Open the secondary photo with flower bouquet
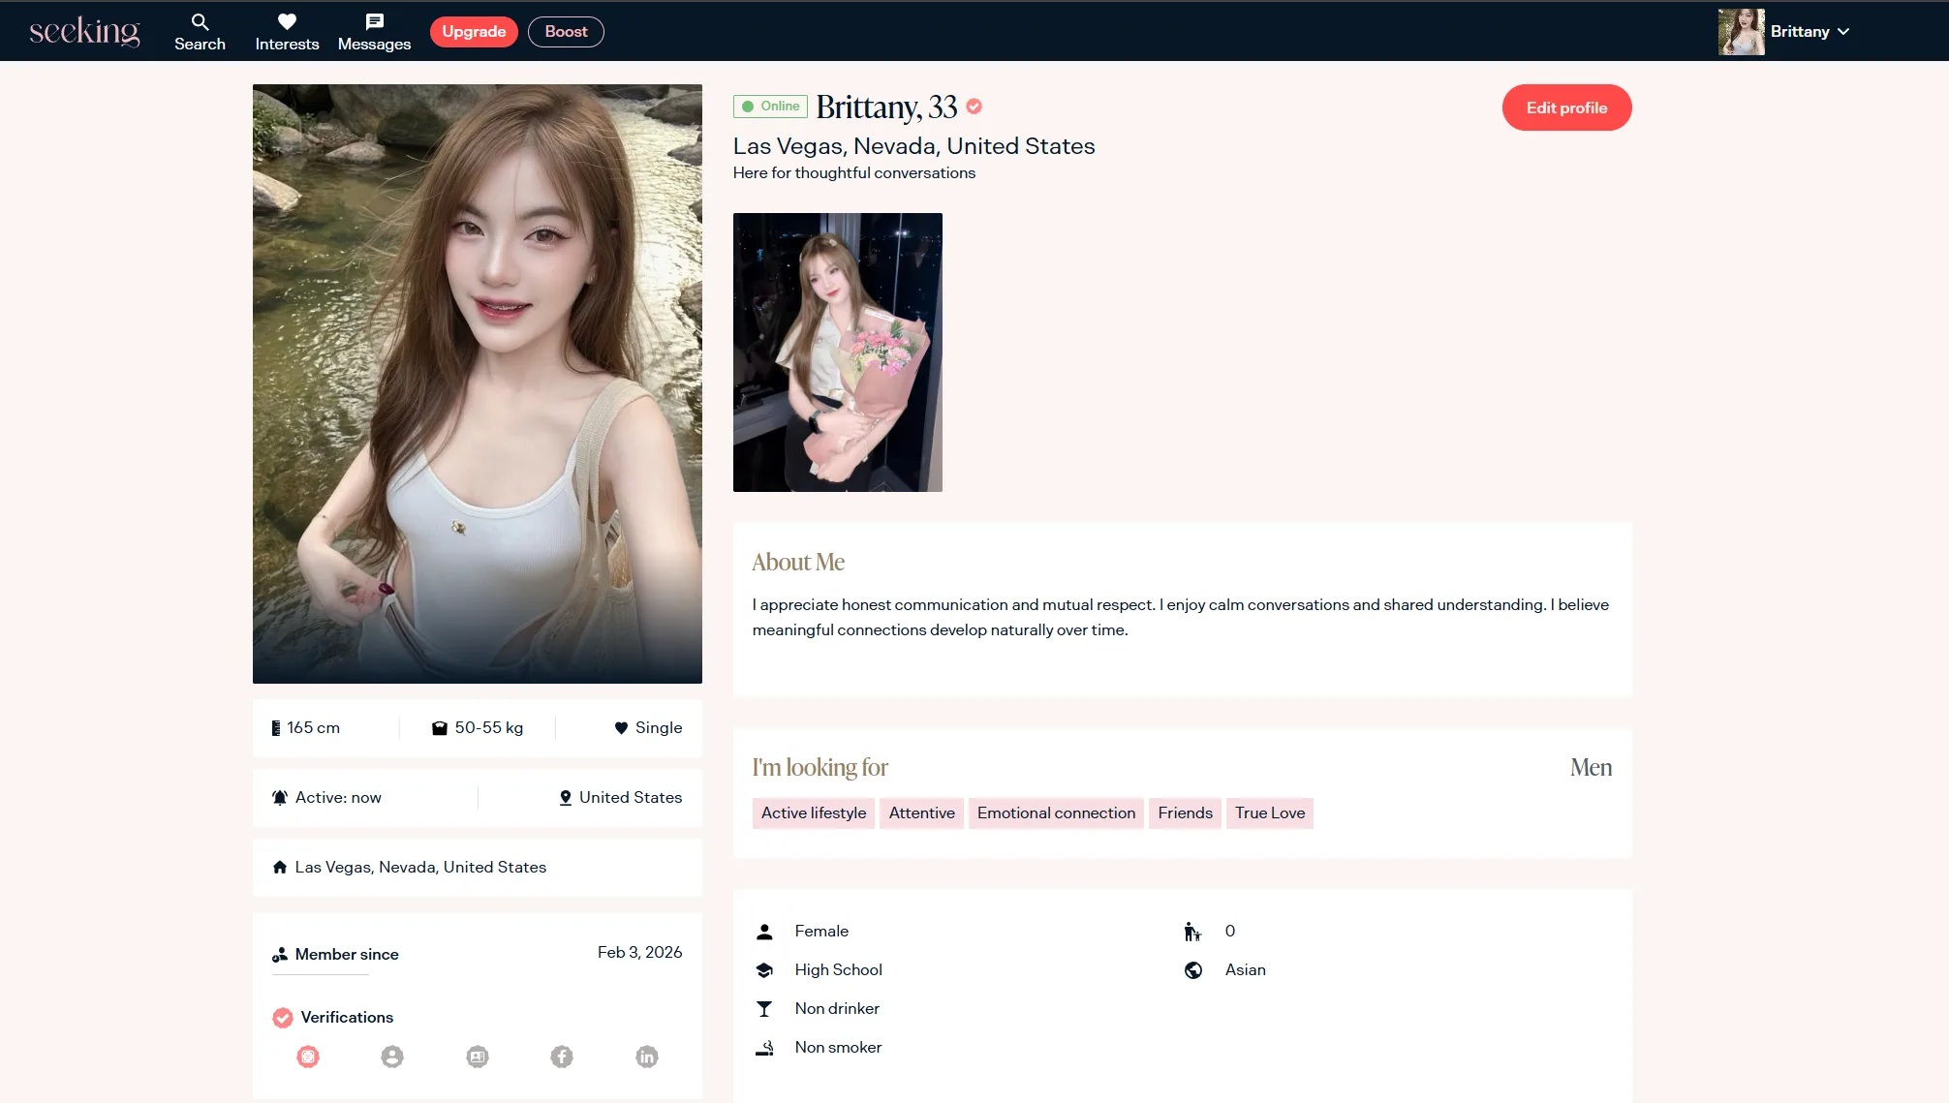The height and width of the screenshot is (1103, 1949). tap(837, 352)
